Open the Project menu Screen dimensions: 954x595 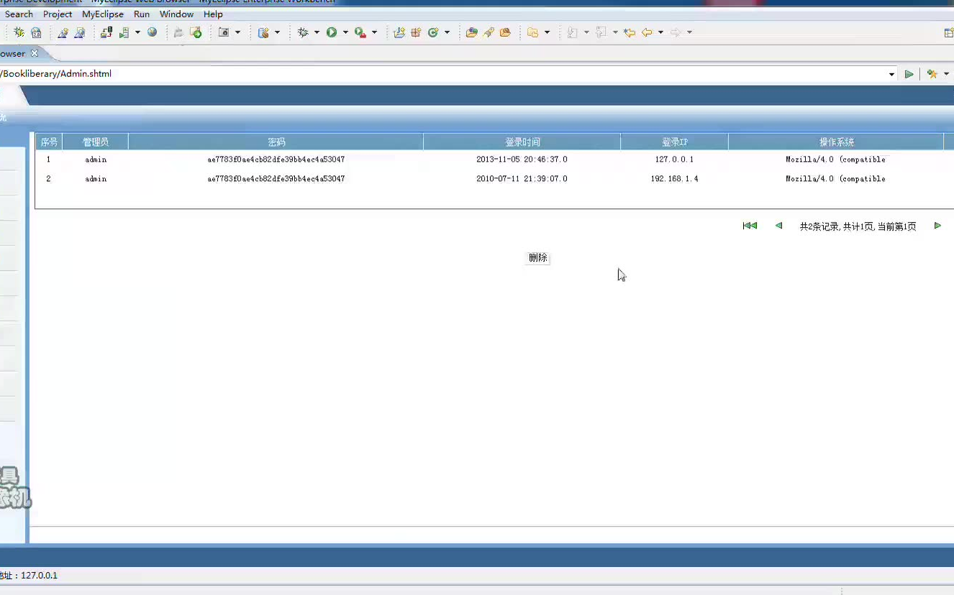pyautogui.click(x=58, y=14)
